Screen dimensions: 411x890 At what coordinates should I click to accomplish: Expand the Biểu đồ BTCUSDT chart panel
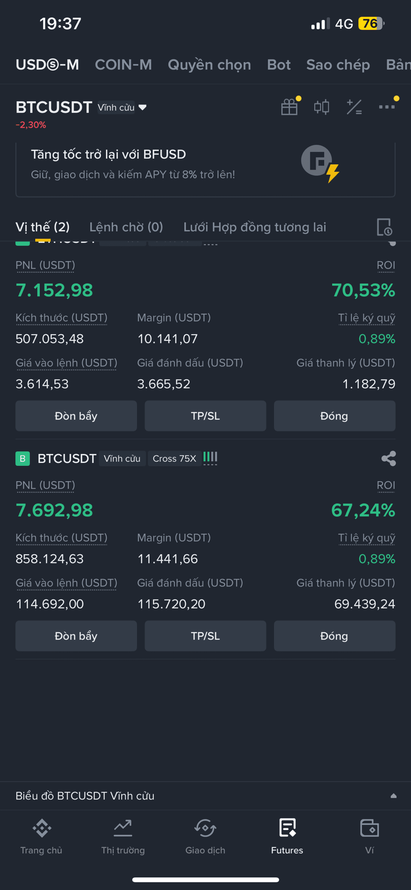(394, 796)
